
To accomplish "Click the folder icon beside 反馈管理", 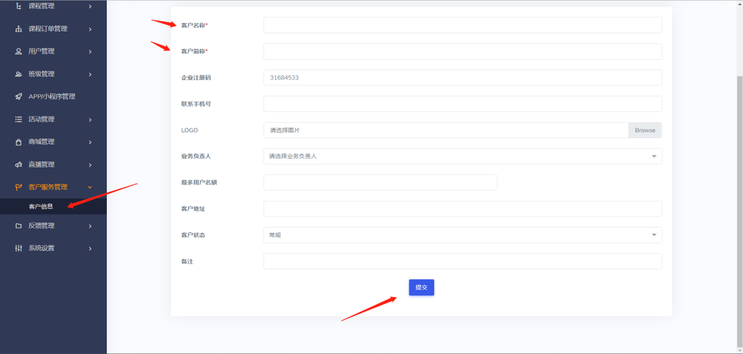I will [x=19, y=226].
